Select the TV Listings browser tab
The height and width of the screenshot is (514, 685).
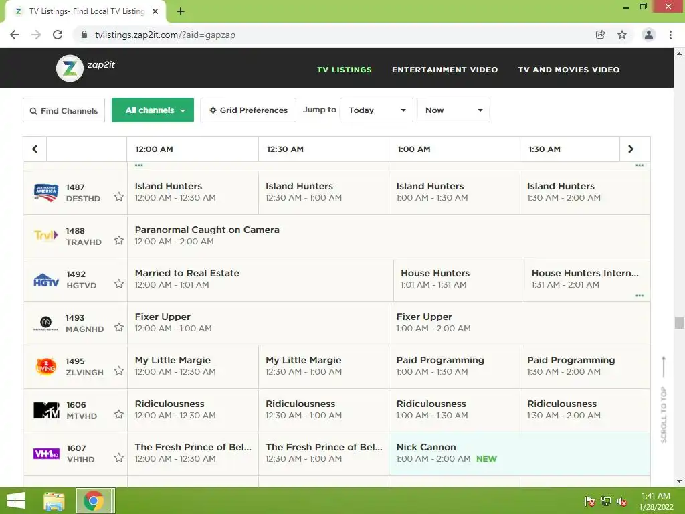86,11
